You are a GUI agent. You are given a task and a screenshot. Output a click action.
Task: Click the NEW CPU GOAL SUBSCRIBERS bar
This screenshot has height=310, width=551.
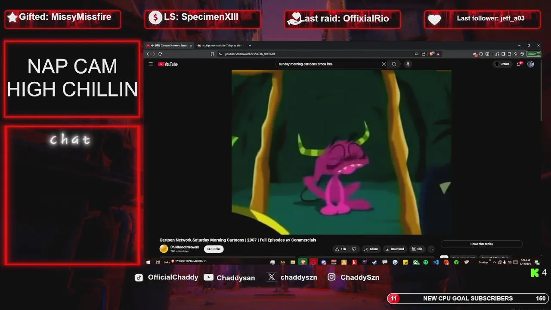467,298
